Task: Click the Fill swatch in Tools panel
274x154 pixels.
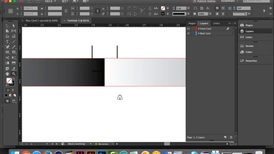Action: pyautogui.click(x=9, y=80)
